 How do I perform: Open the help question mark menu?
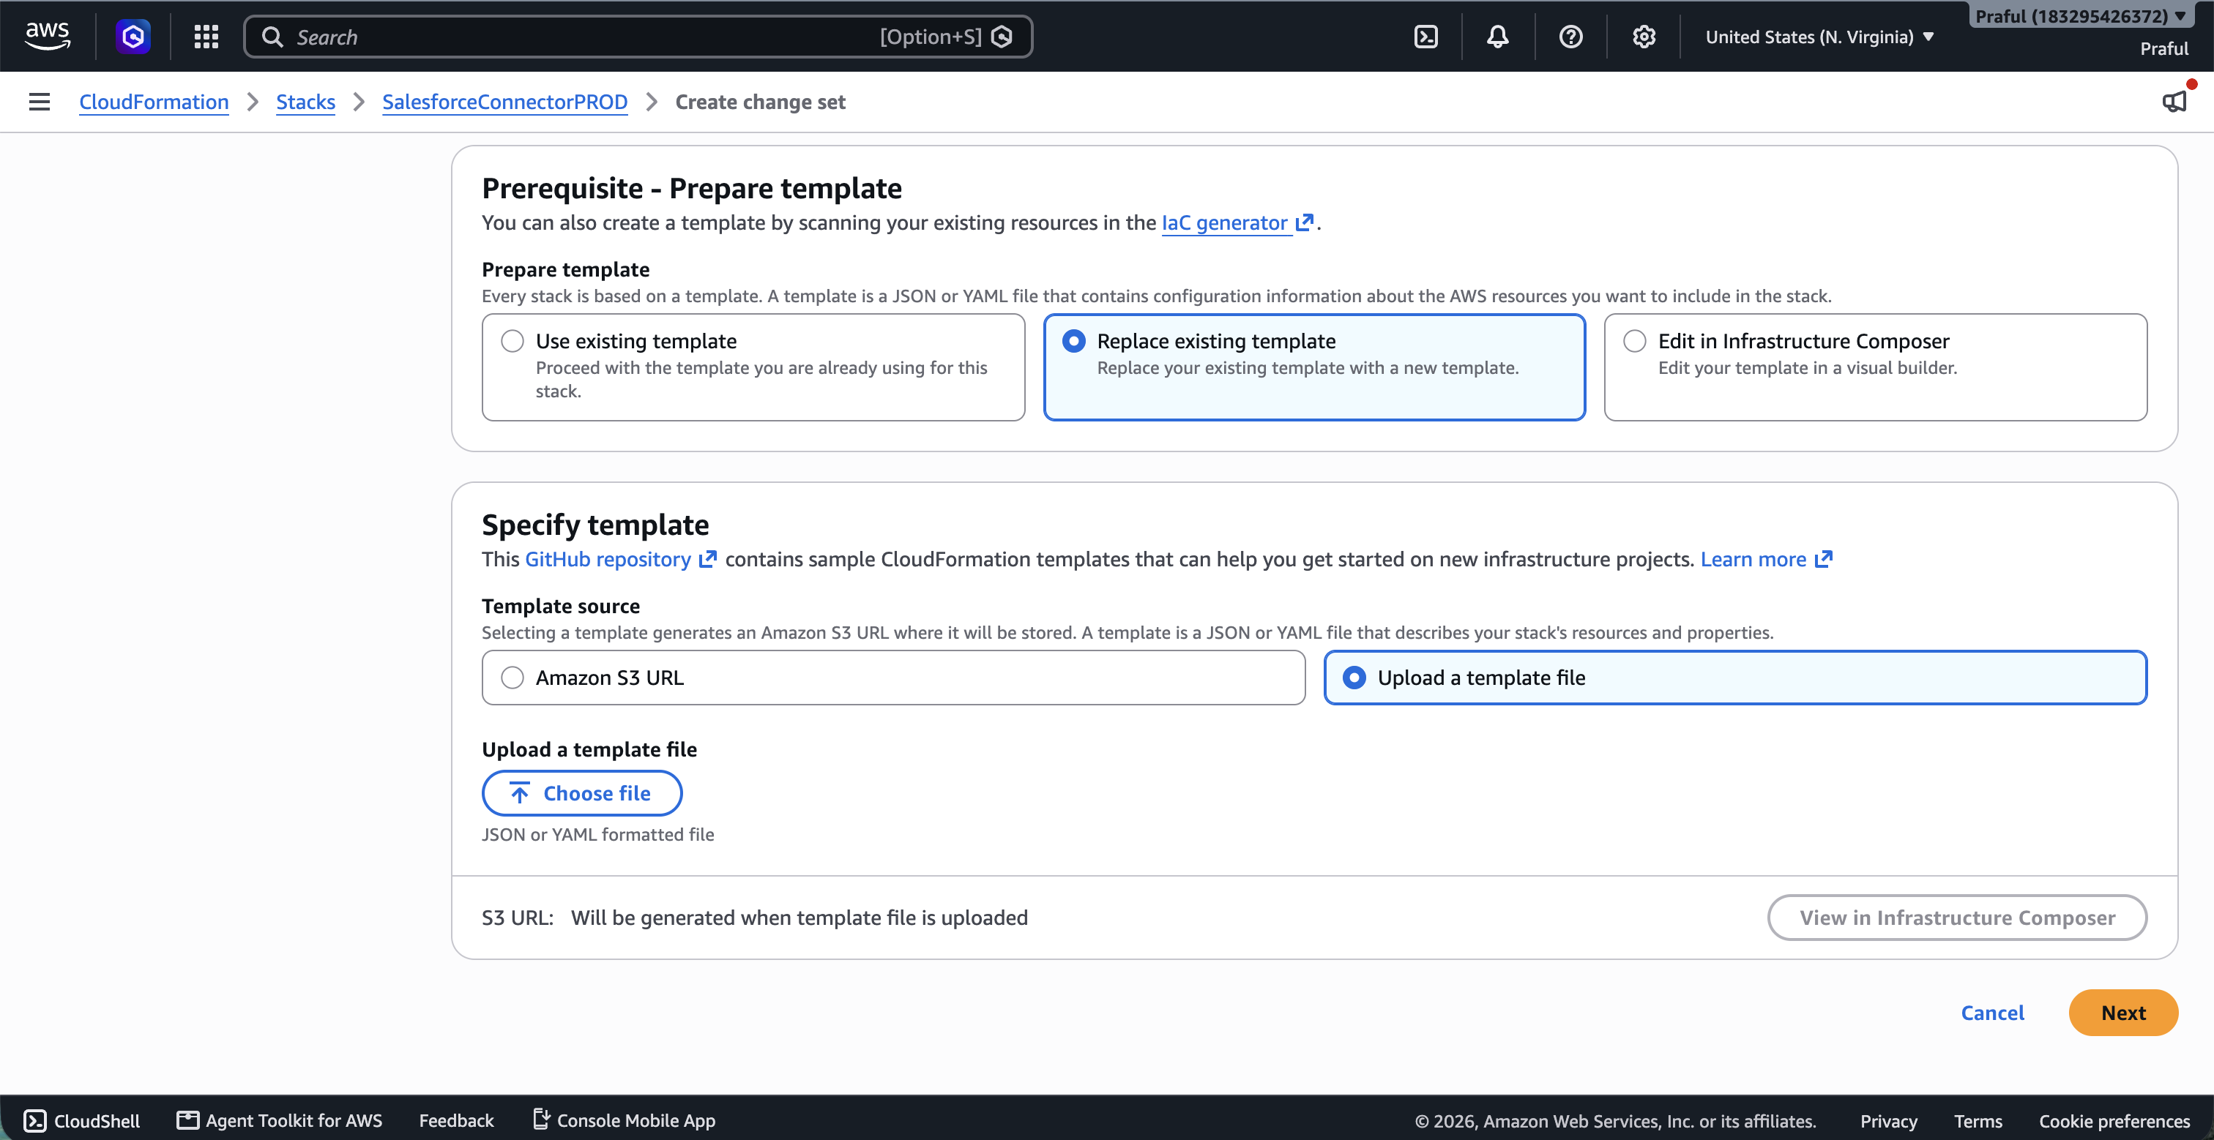coord(1571,36)
